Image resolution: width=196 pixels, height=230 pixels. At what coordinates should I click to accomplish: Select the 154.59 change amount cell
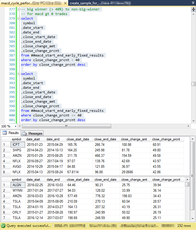(x=135, y=155)
